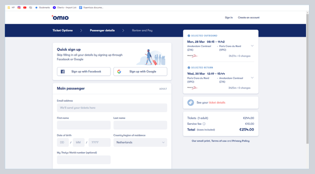Viewport: 315px width, 174px height.
Task: Open Our small print link
Action: tap(201, 141)
